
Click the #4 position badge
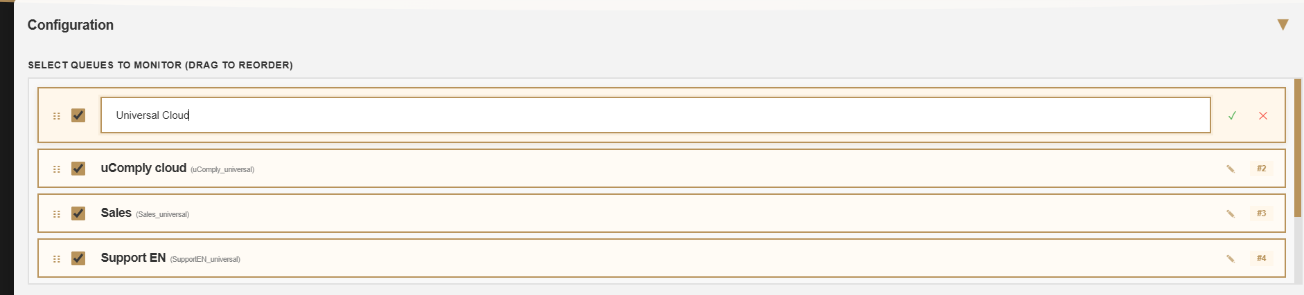pos(1261,258)
